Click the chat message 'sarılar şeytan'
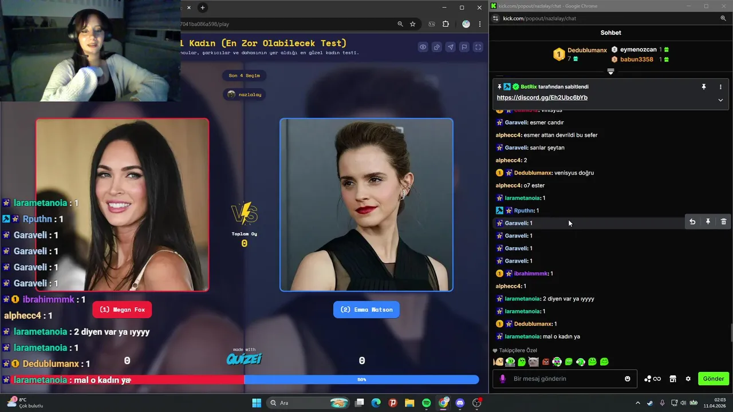The width and height of the screenshot is (733, 412). 547,148
